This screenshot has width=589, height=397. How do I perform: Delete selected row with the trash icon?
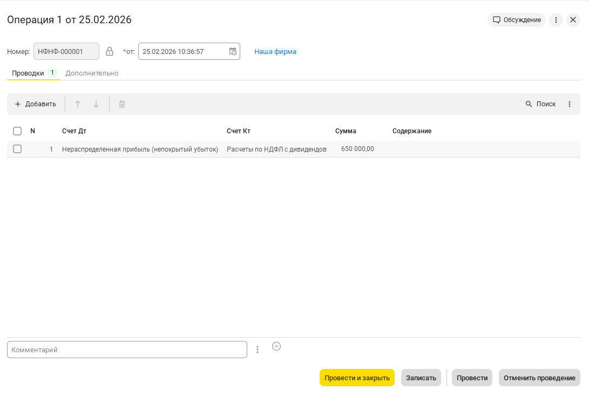(122, 104)
